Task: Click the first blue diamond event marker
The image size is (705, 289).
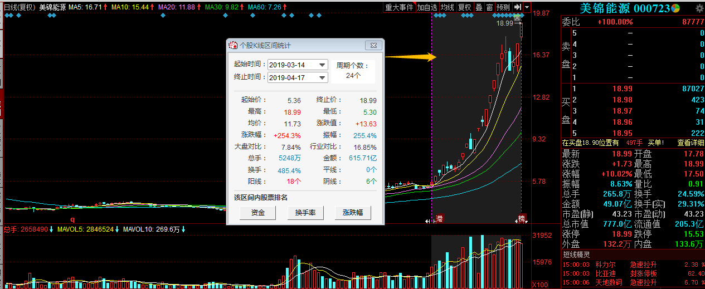Action: point(7,16)
